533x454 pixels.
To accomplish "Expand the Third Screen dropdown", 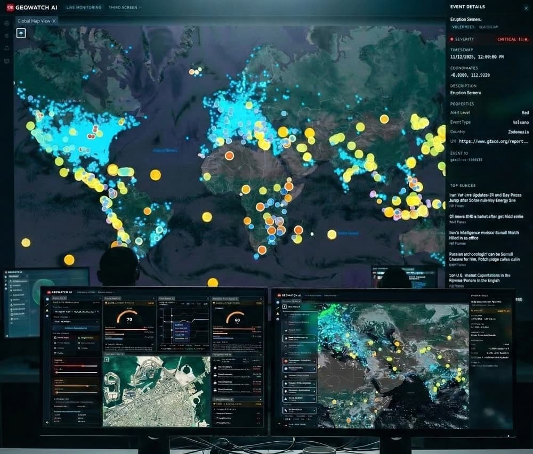I will (x=125, y=7).
